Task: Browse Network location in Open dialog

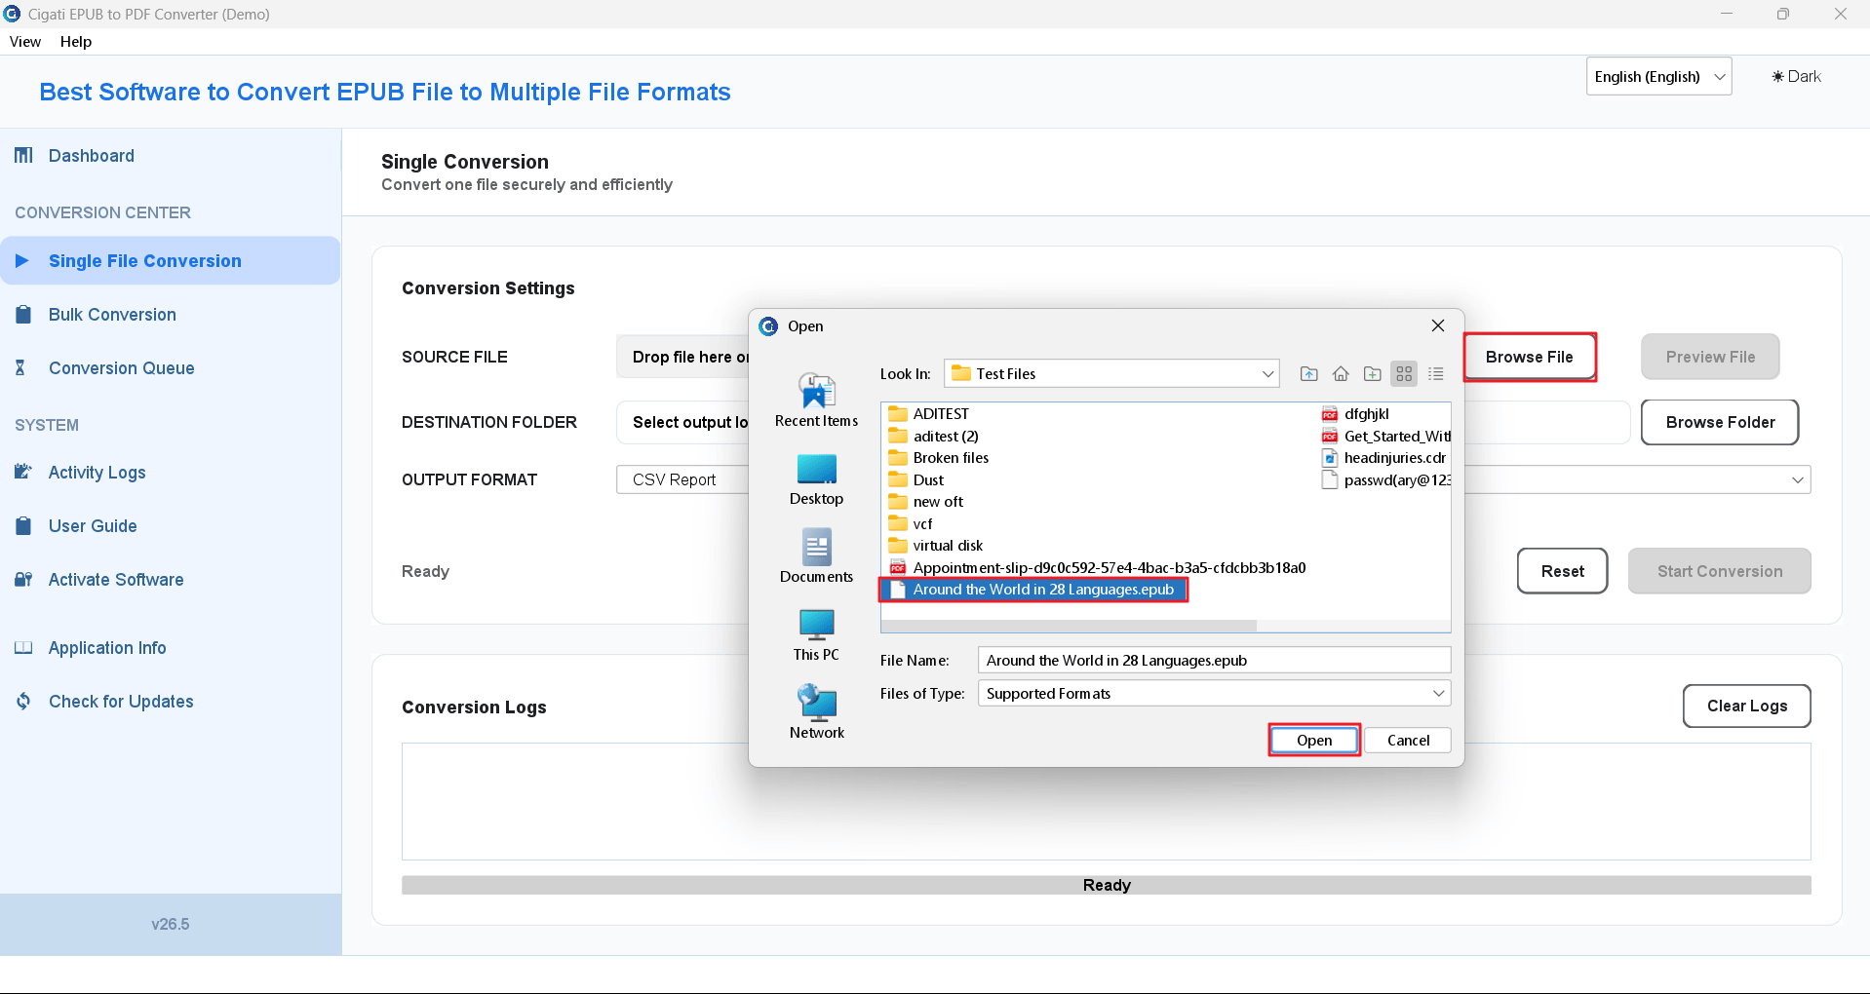Action: 816,711
